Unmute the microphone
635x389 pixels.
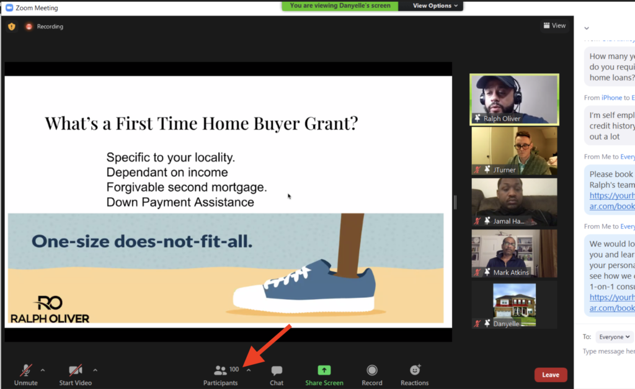click(x=25, y=370)
